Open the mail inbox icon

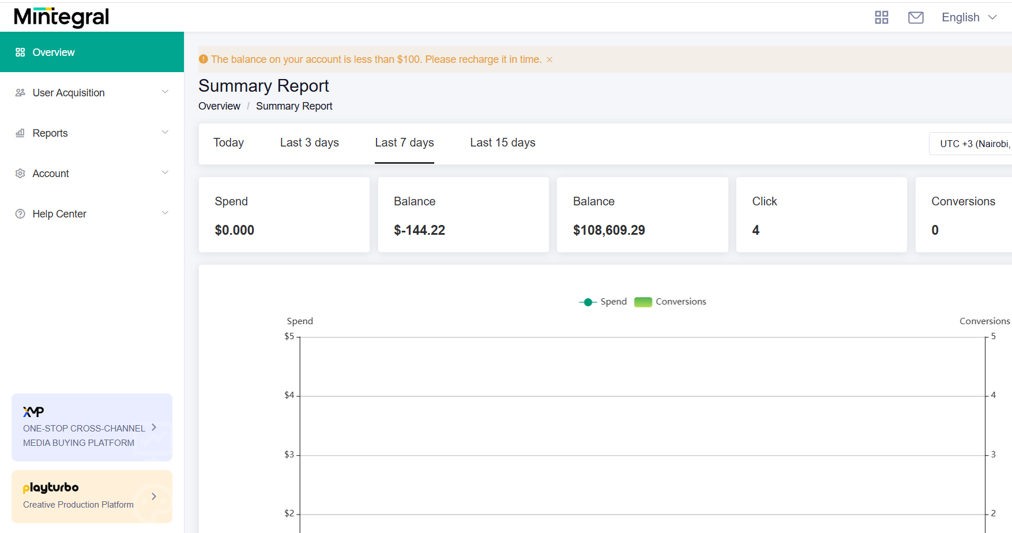click(916, 17)
